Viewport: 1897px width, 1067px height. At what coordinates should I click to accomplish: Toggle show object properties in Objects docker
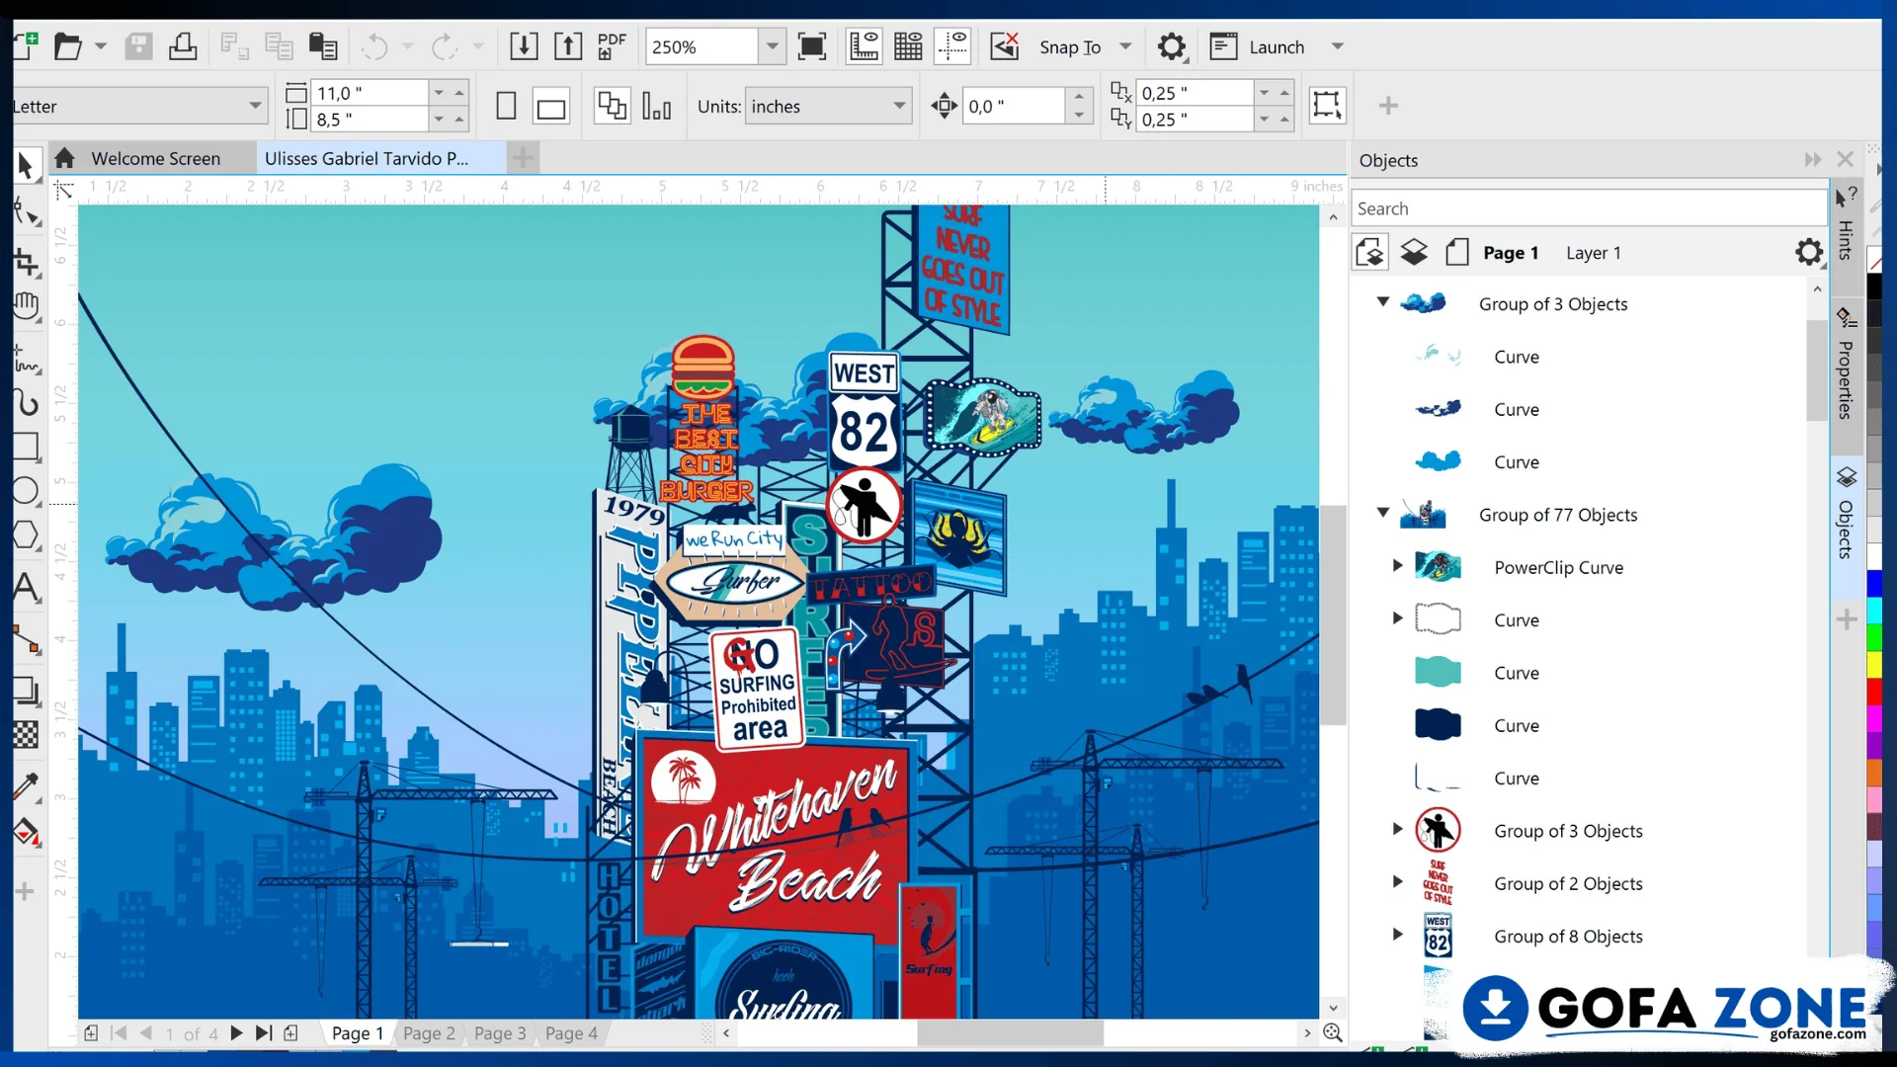tap(1370, 253)
